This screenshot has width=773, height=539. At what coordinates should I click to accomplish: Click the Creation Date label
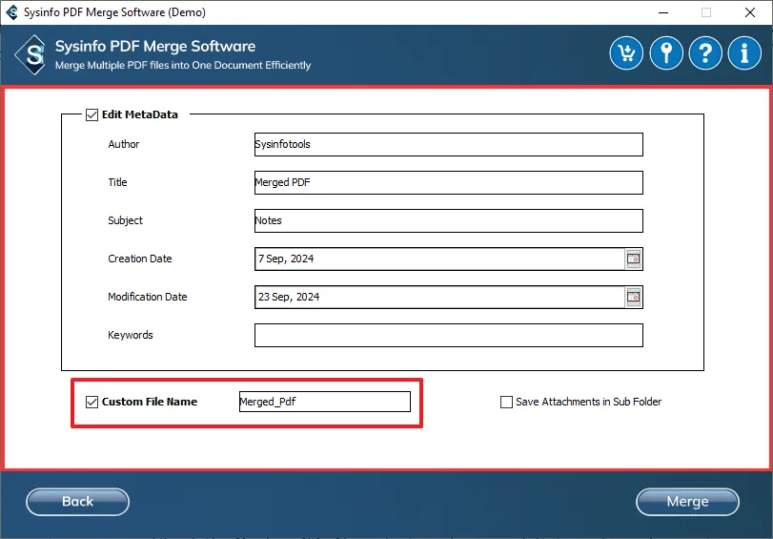pos(140,259)
